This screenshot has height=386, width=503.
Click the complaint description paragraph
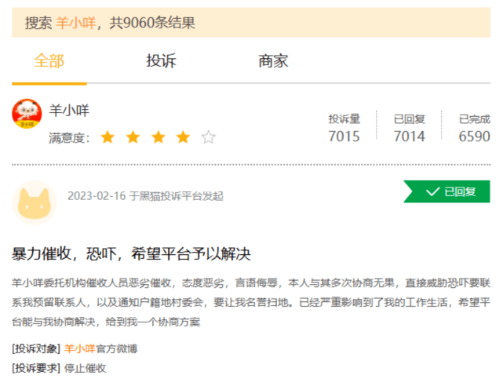(x=251, y=301)
